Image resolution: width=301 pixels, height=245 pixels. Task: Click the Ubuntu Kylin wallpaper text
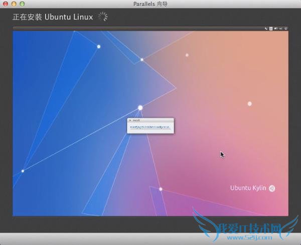tap(248, 188)
